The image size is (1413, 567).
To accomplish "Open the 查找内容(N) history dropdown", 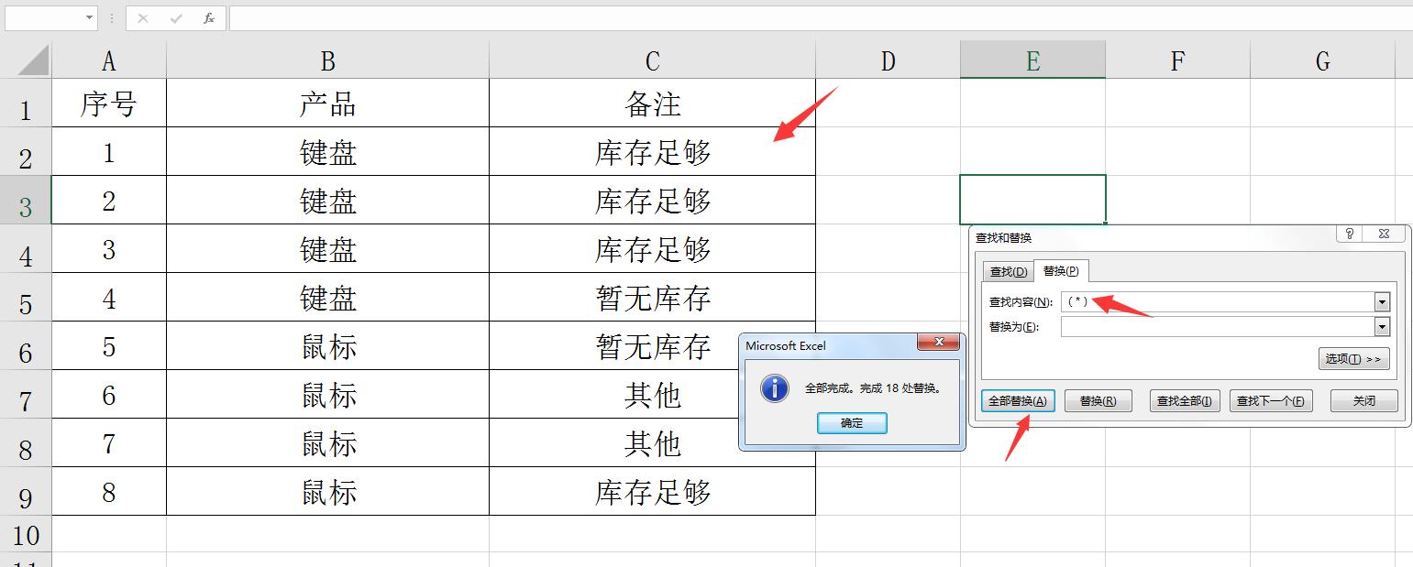I will click(x=1382, y=302).
